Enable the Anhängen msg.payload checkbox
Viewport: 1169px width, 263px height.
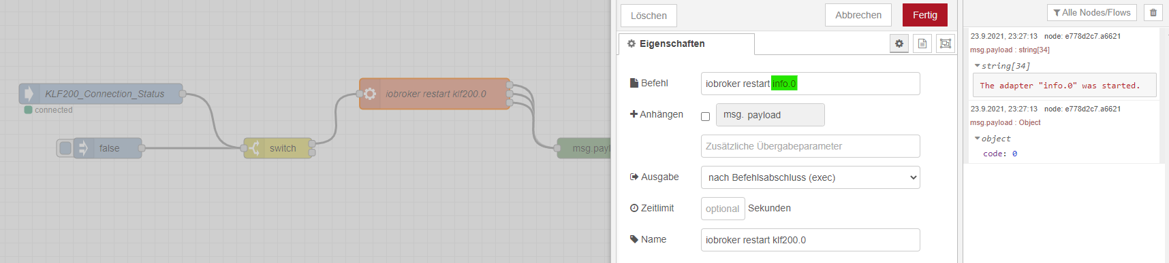[706, 116]
